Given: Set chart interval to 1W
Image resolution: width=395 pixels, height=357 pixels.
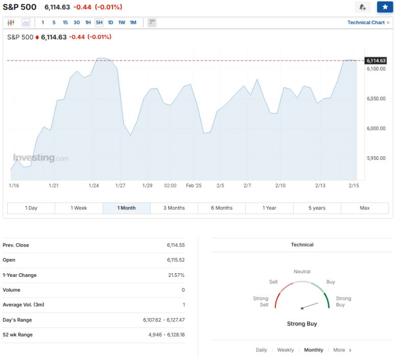Looking at the screenshot, I should [x=122, y=22].
